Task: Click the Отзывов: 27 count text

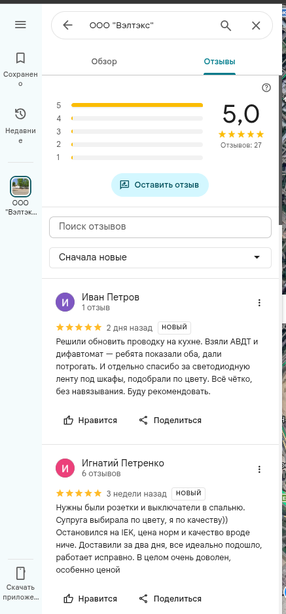Action: 241,145
